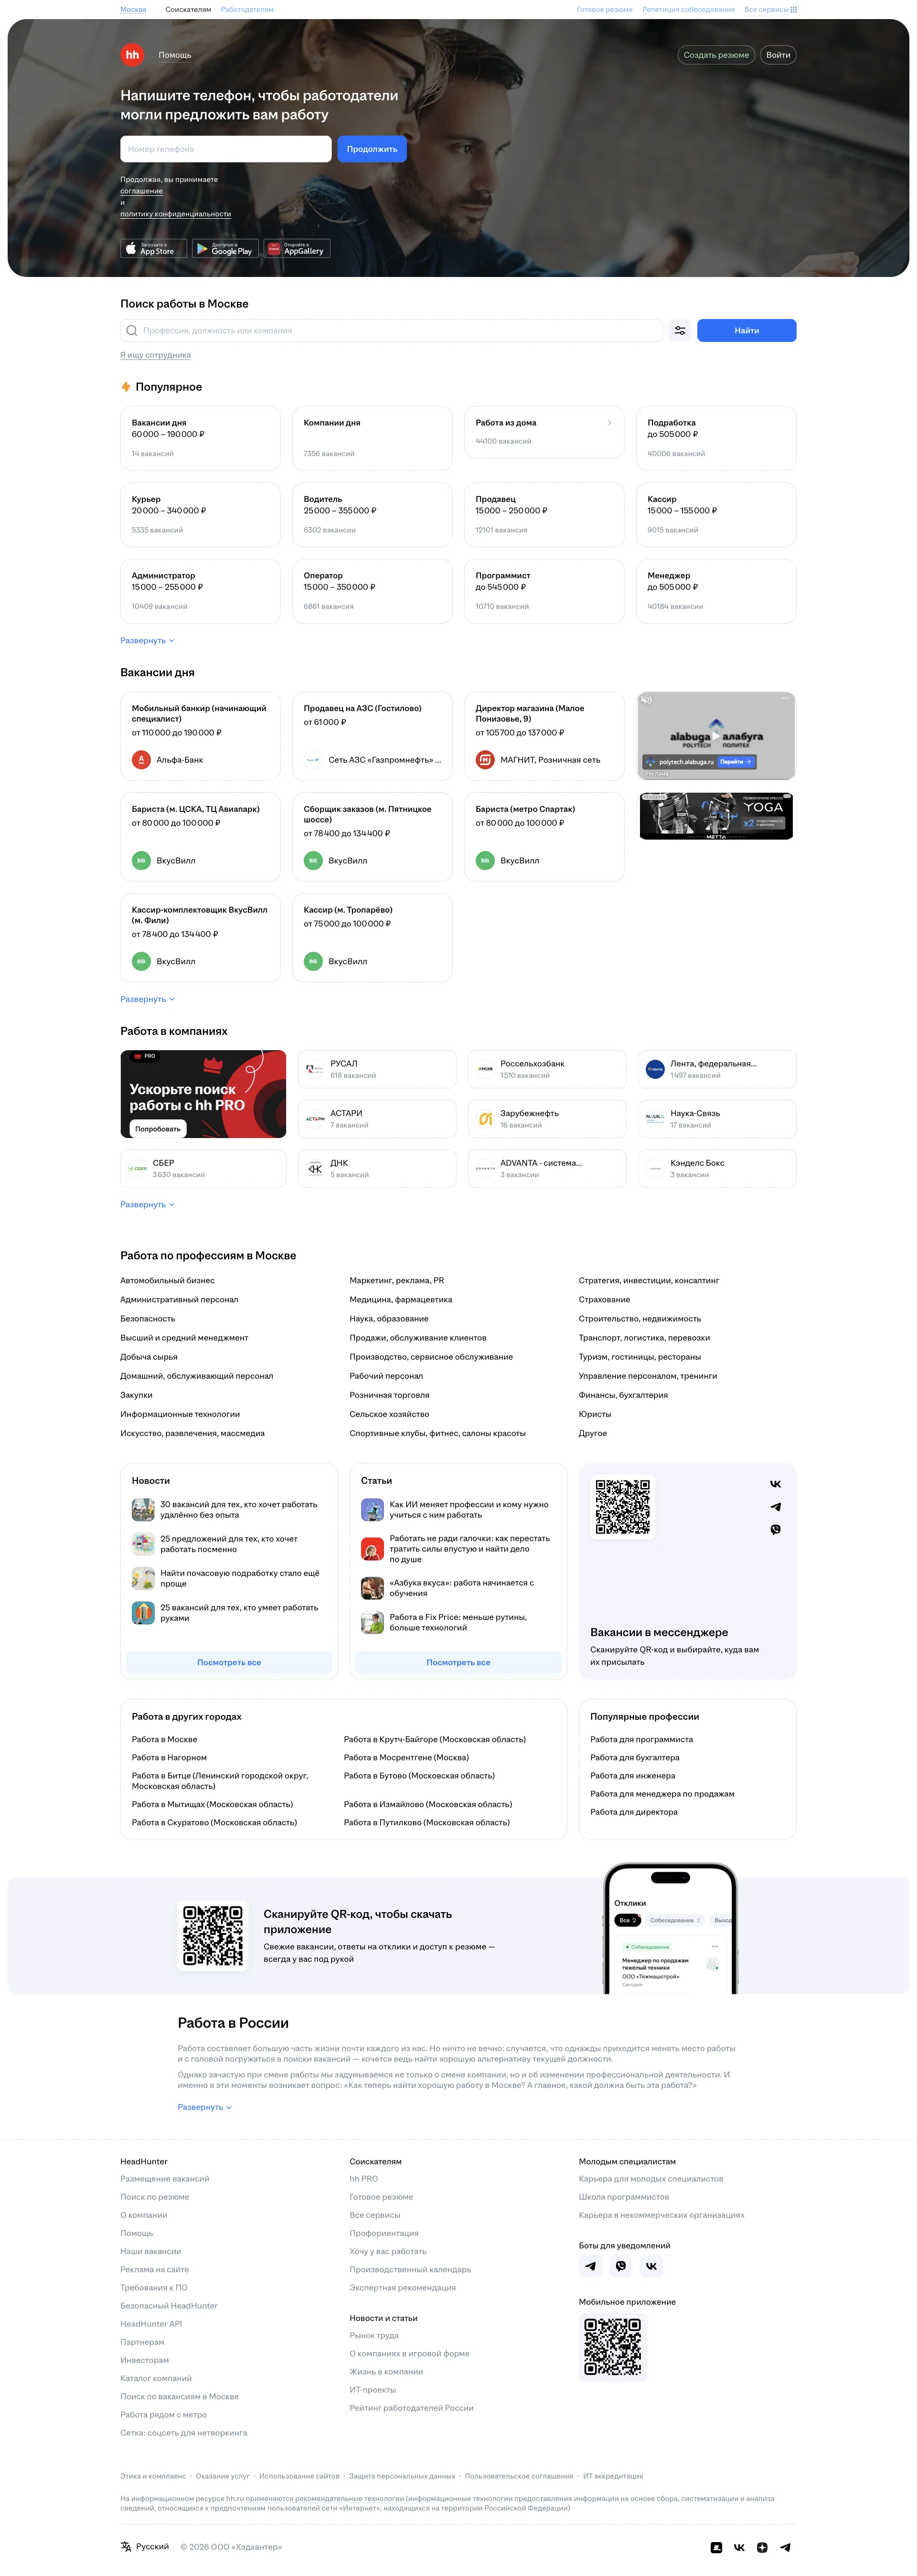The height and width of the screenshot is (2576, 917).
Task: Open the Dzen icon in the bottom footer
Action: 762,2547
